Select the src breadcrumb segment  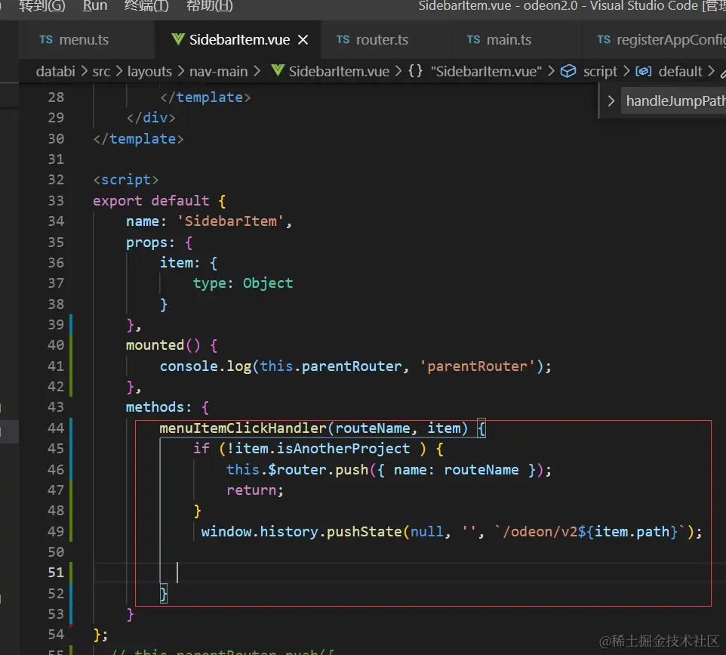pos(101,71)
